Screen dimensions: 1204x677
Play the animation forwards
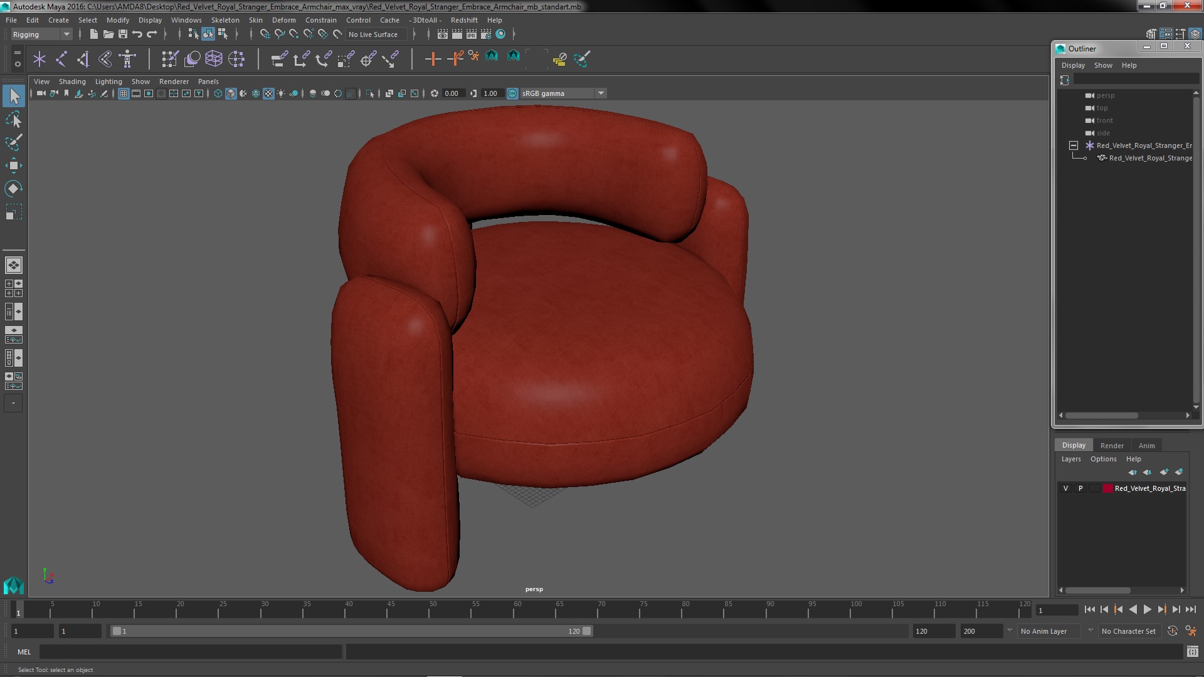1147,609
